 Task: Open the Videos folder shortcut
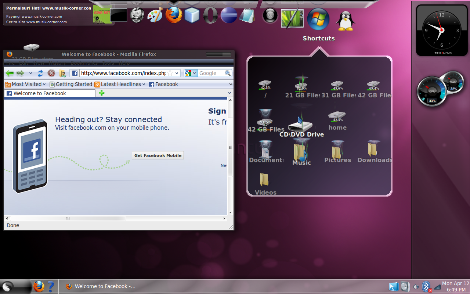pyautogui.click(x=265, y=184)
